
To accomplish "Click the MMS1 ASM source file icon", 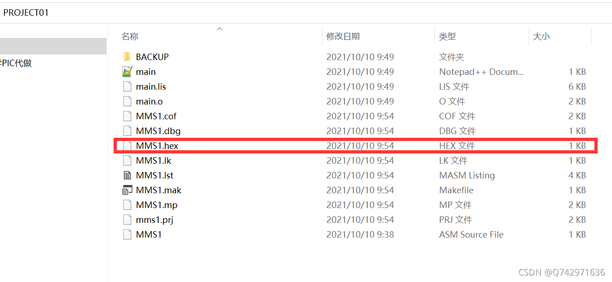I will point(127,234).
